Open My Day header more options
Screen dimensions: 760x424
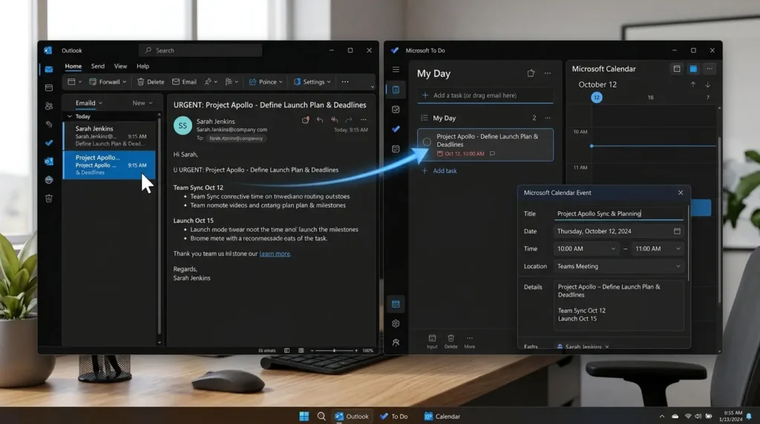[x=548, y=73]
